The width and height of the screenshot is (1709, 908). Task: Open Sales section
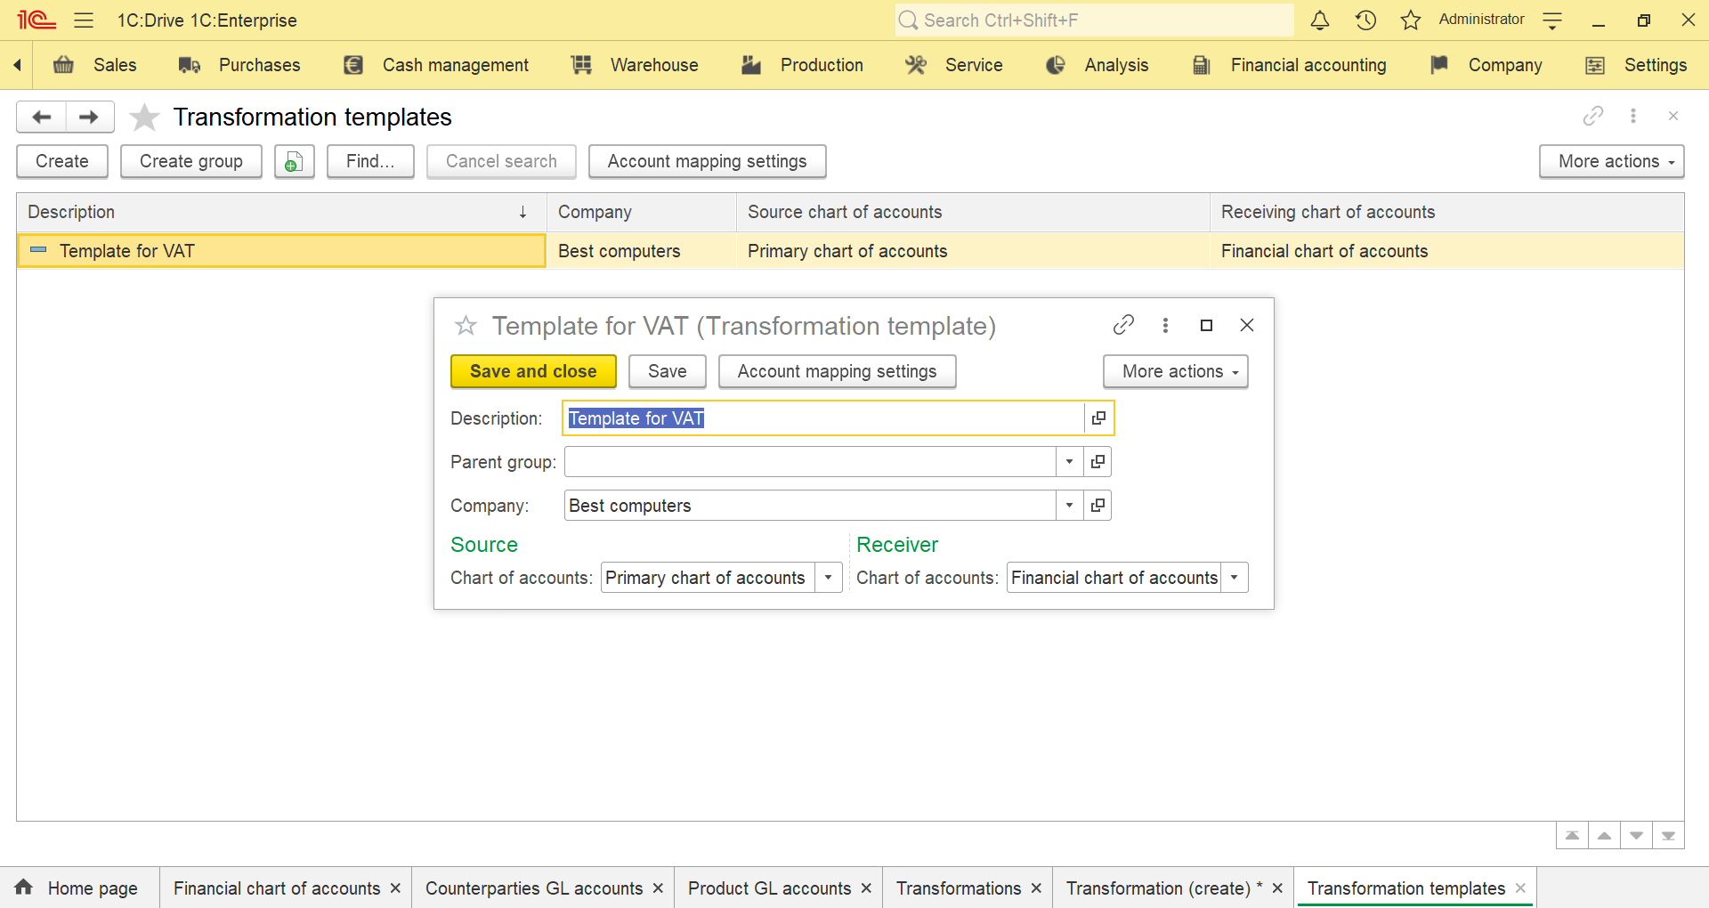click(x=95, y=65)
